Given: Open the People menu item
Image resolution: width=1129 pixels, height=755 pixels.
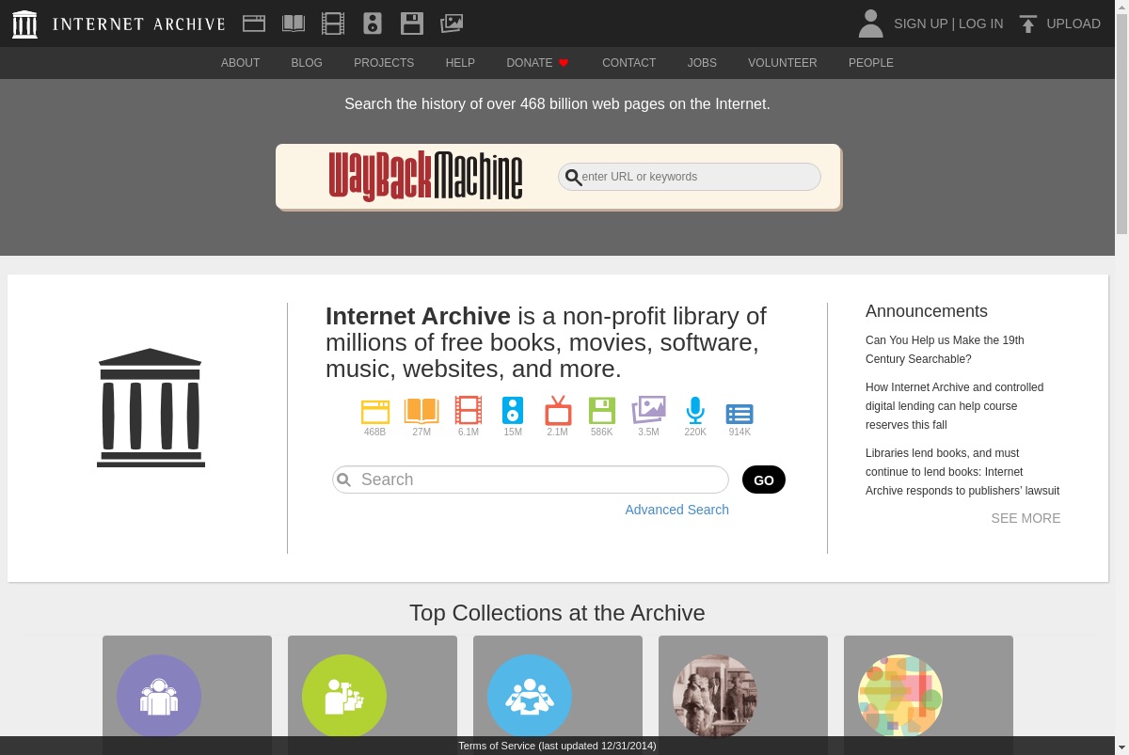Looking at the screenshot, I should (x=871, y=63).
